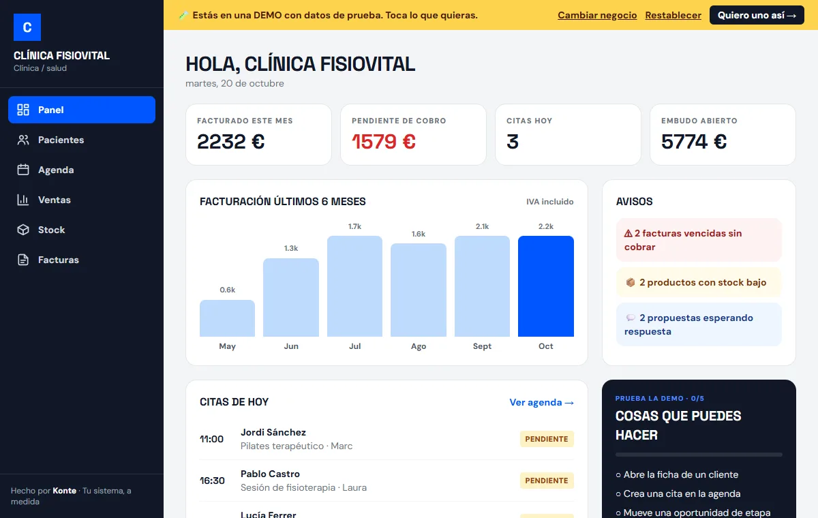Click 'Mueve una oportunidad de etapa' item

(x=693, y=513)
